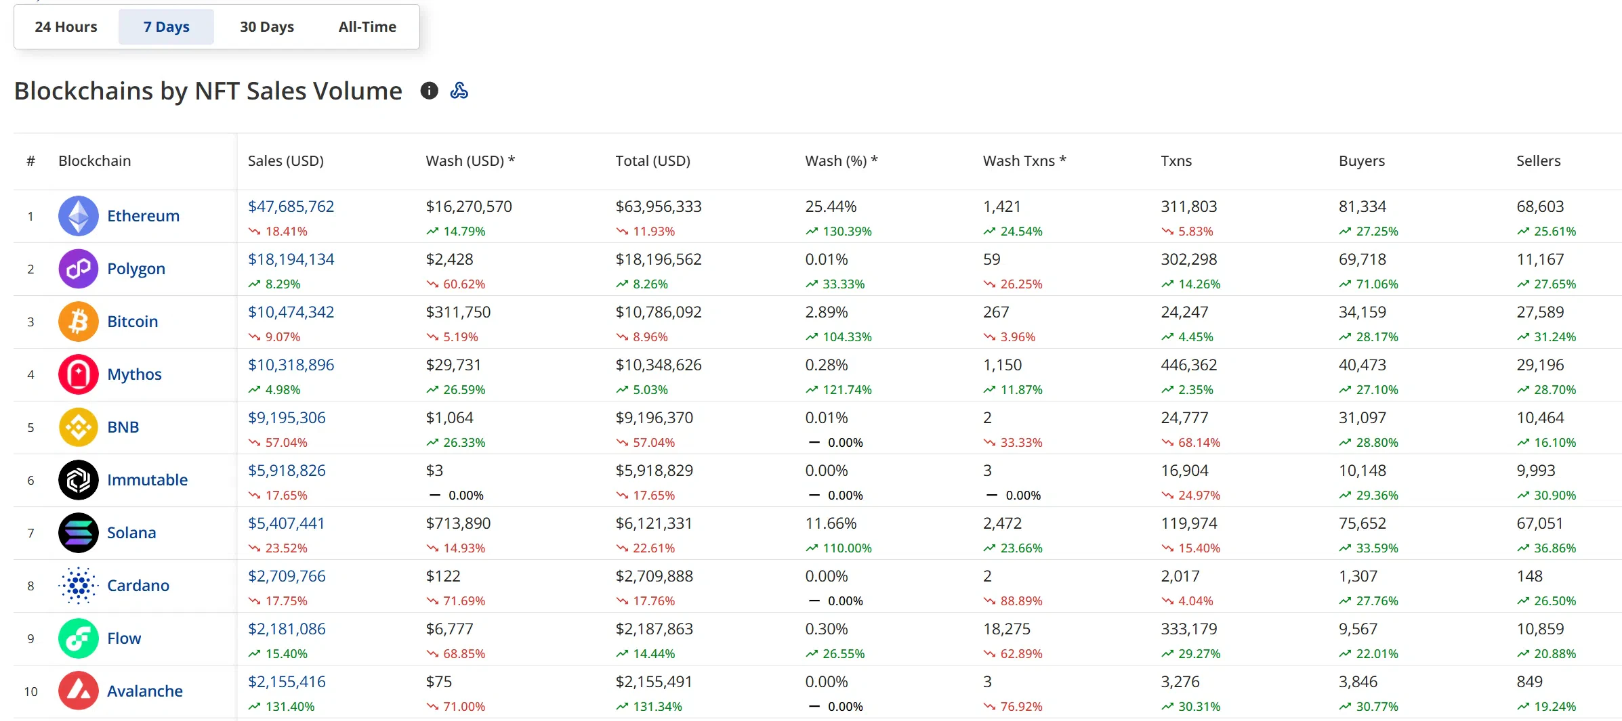1622x721 pixels.
Task: Click Cardano sales value $2,709,766
Action: 287,576
